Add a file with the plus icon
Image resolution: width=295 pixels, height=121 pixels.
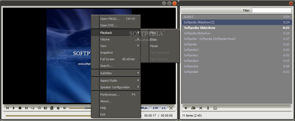[x=186, y=108]
